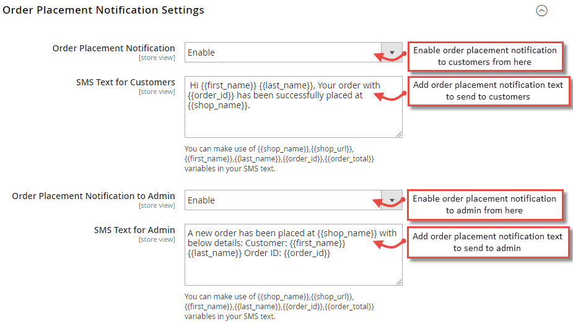Click the Order Placement Notification field label
The height and width of the screenshot is (324, 573).
pyautogui.click(x=114, y=48)
